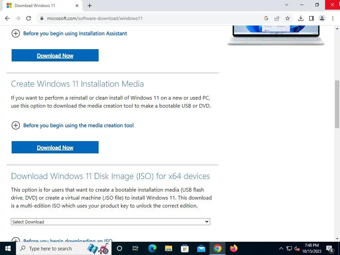Select the Download Windows 11 tab
The width and height of the screenshot is (340, 255).
tap(42, 6)
